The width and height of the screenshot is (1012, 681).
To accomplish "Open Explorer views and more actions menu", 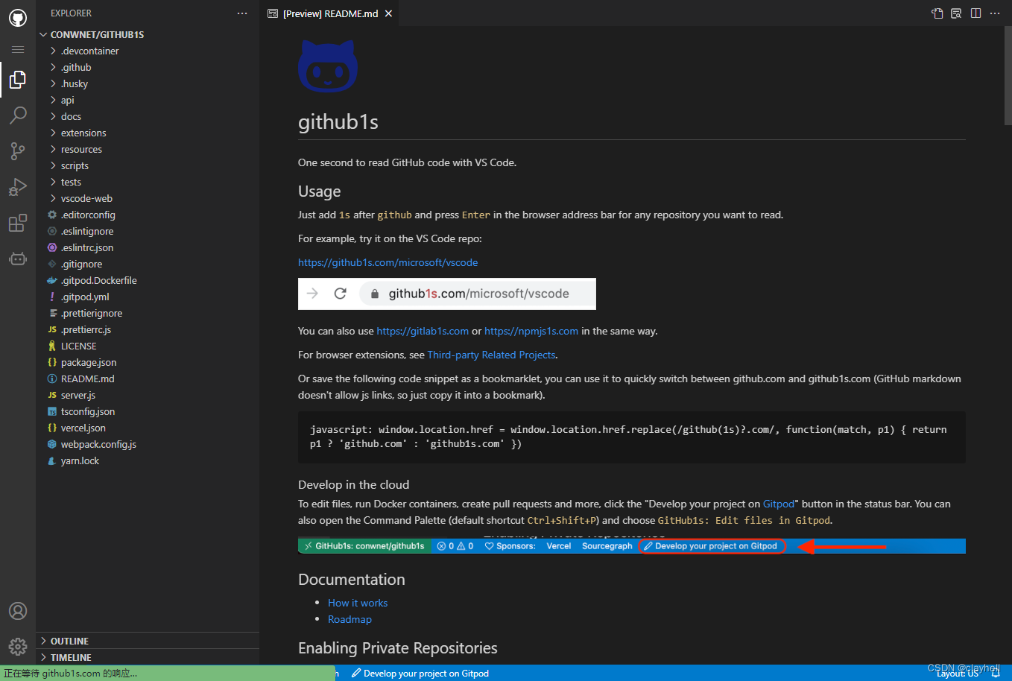I will point(242,13).
